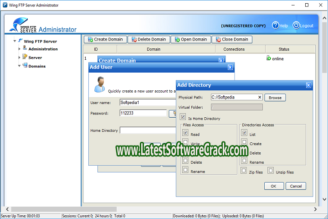Close the Add Directory dialog

pos(308,85)
